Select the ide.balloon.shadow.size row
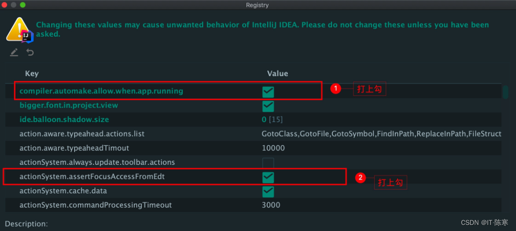Screen dimensions: 516x231 254,119
